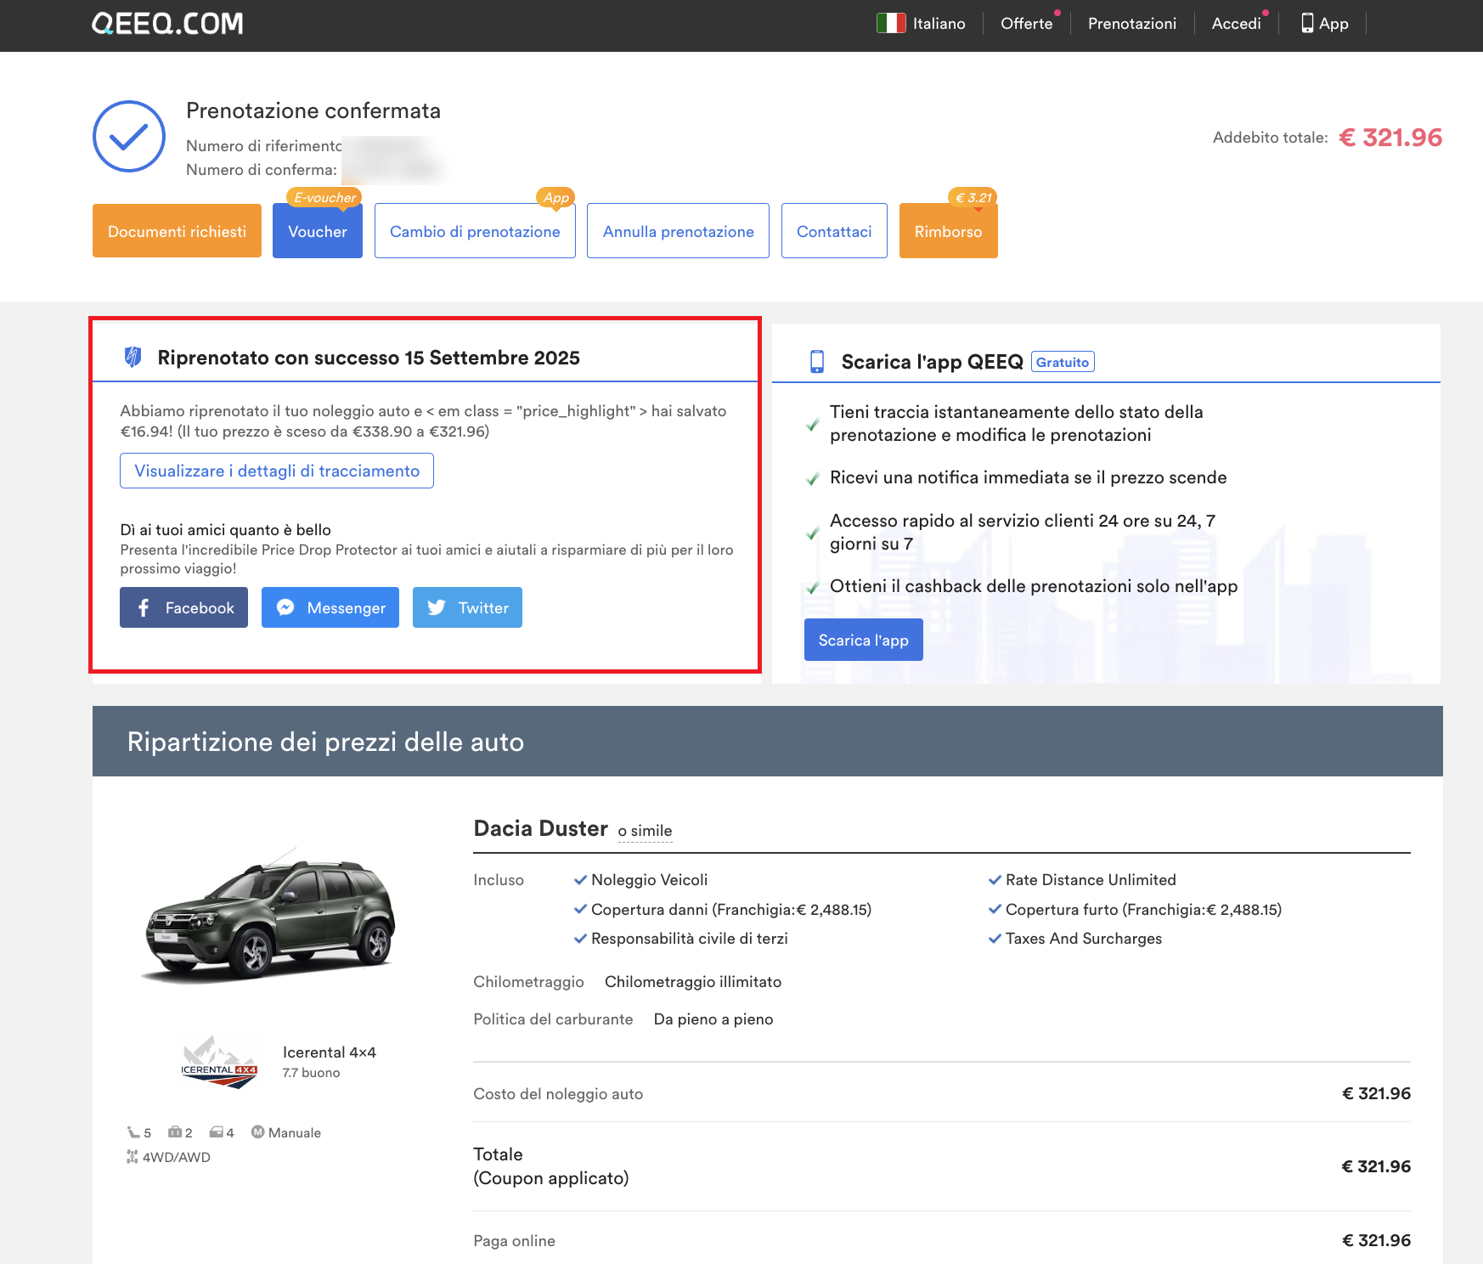Click 'Copertura danni' franchigia item
1483x1264 pixels.
pyautogui.click(x=731, y=910)
